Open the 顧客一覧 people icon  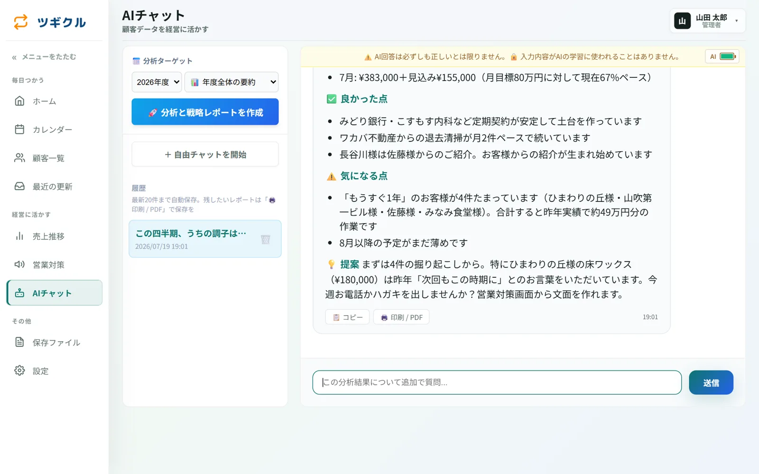[x=19, y=158]
